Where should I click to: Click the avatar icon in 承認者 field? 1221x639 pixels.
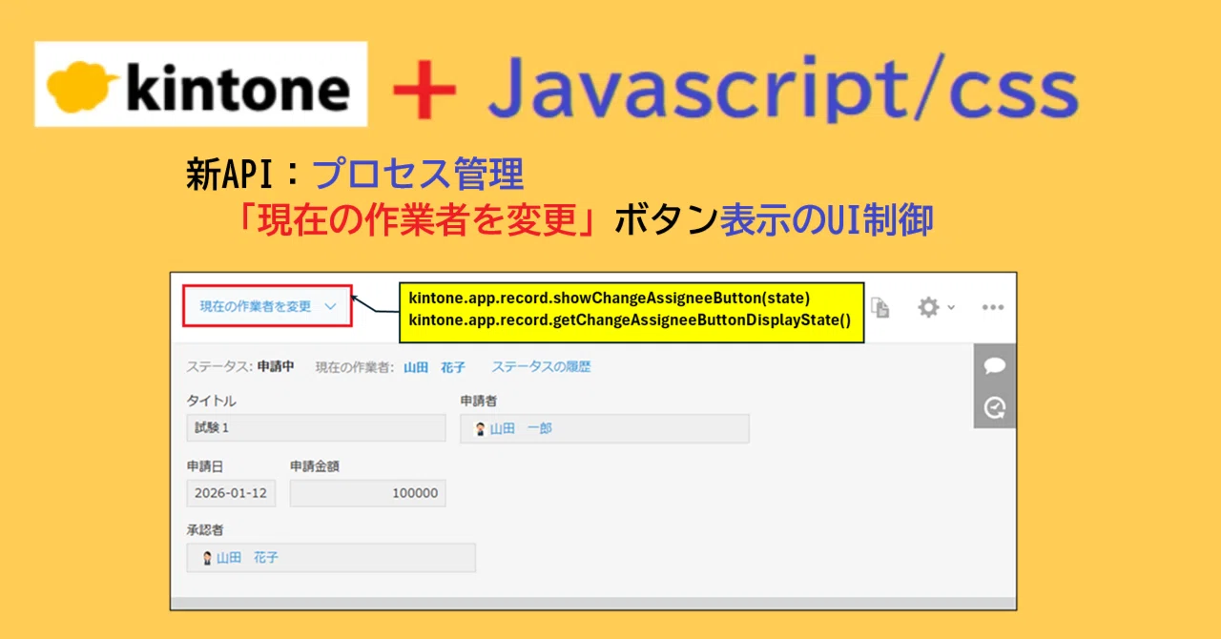(207, 557)
